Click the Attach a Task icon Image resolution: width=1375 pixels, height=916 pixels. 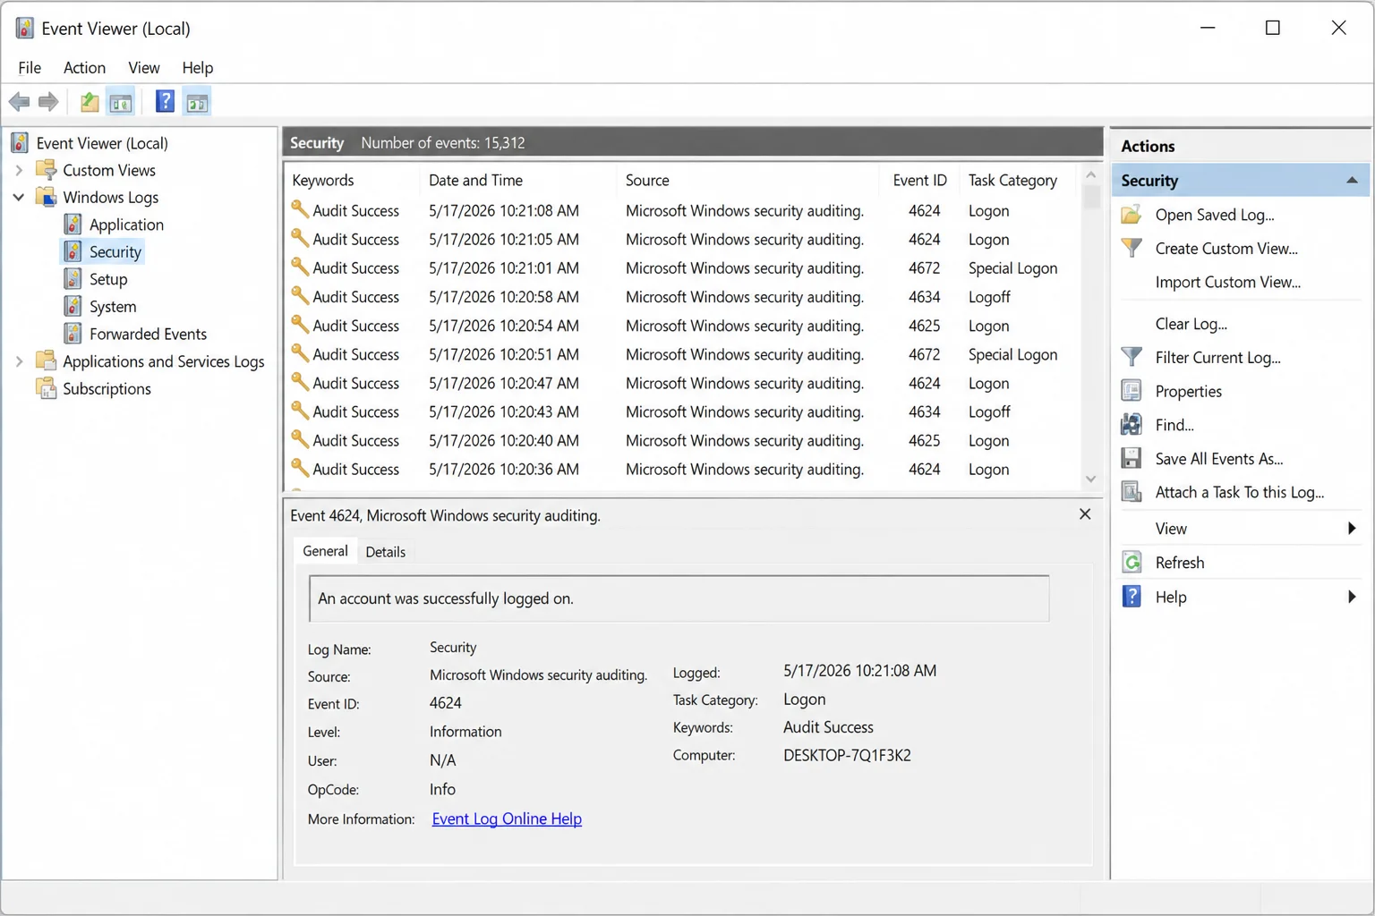coord(1132,492)
